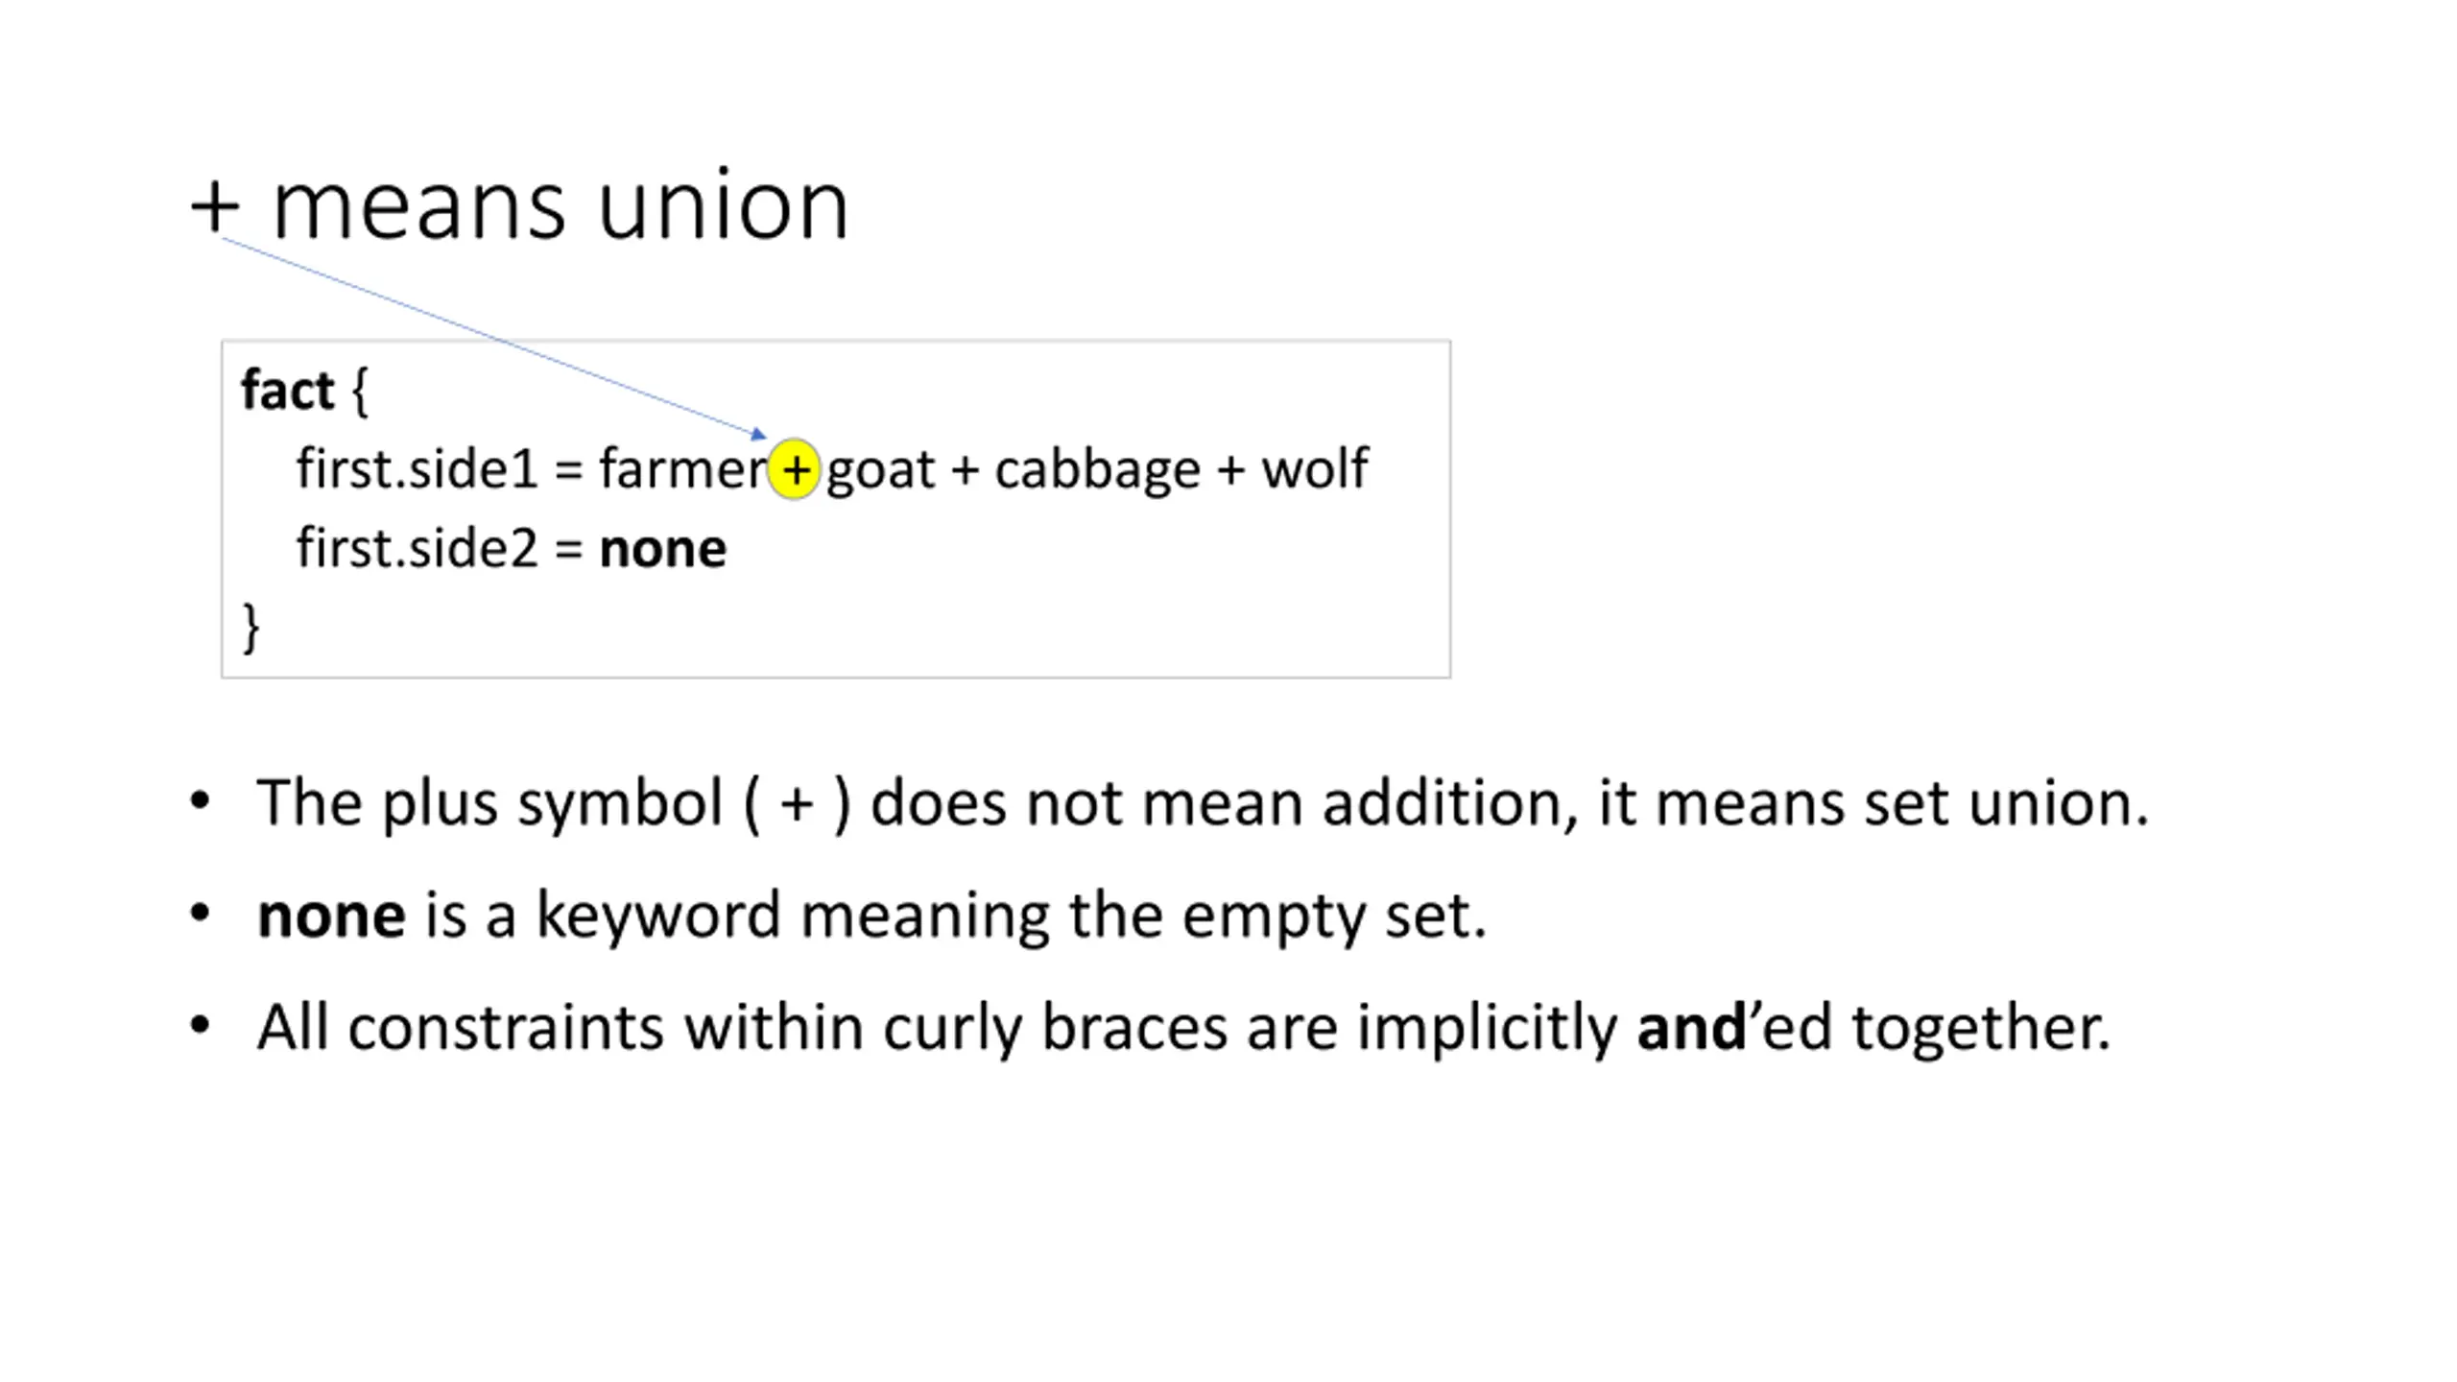Click bold 'and' in the third bullet

coord(1691,1027)
